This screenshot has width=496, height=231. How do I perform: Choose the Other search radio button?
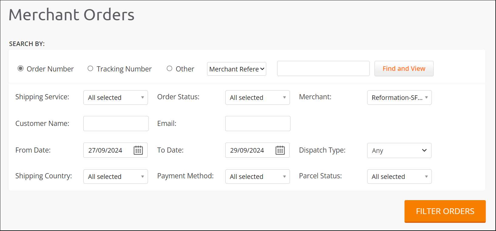click(x=169, y=68)
